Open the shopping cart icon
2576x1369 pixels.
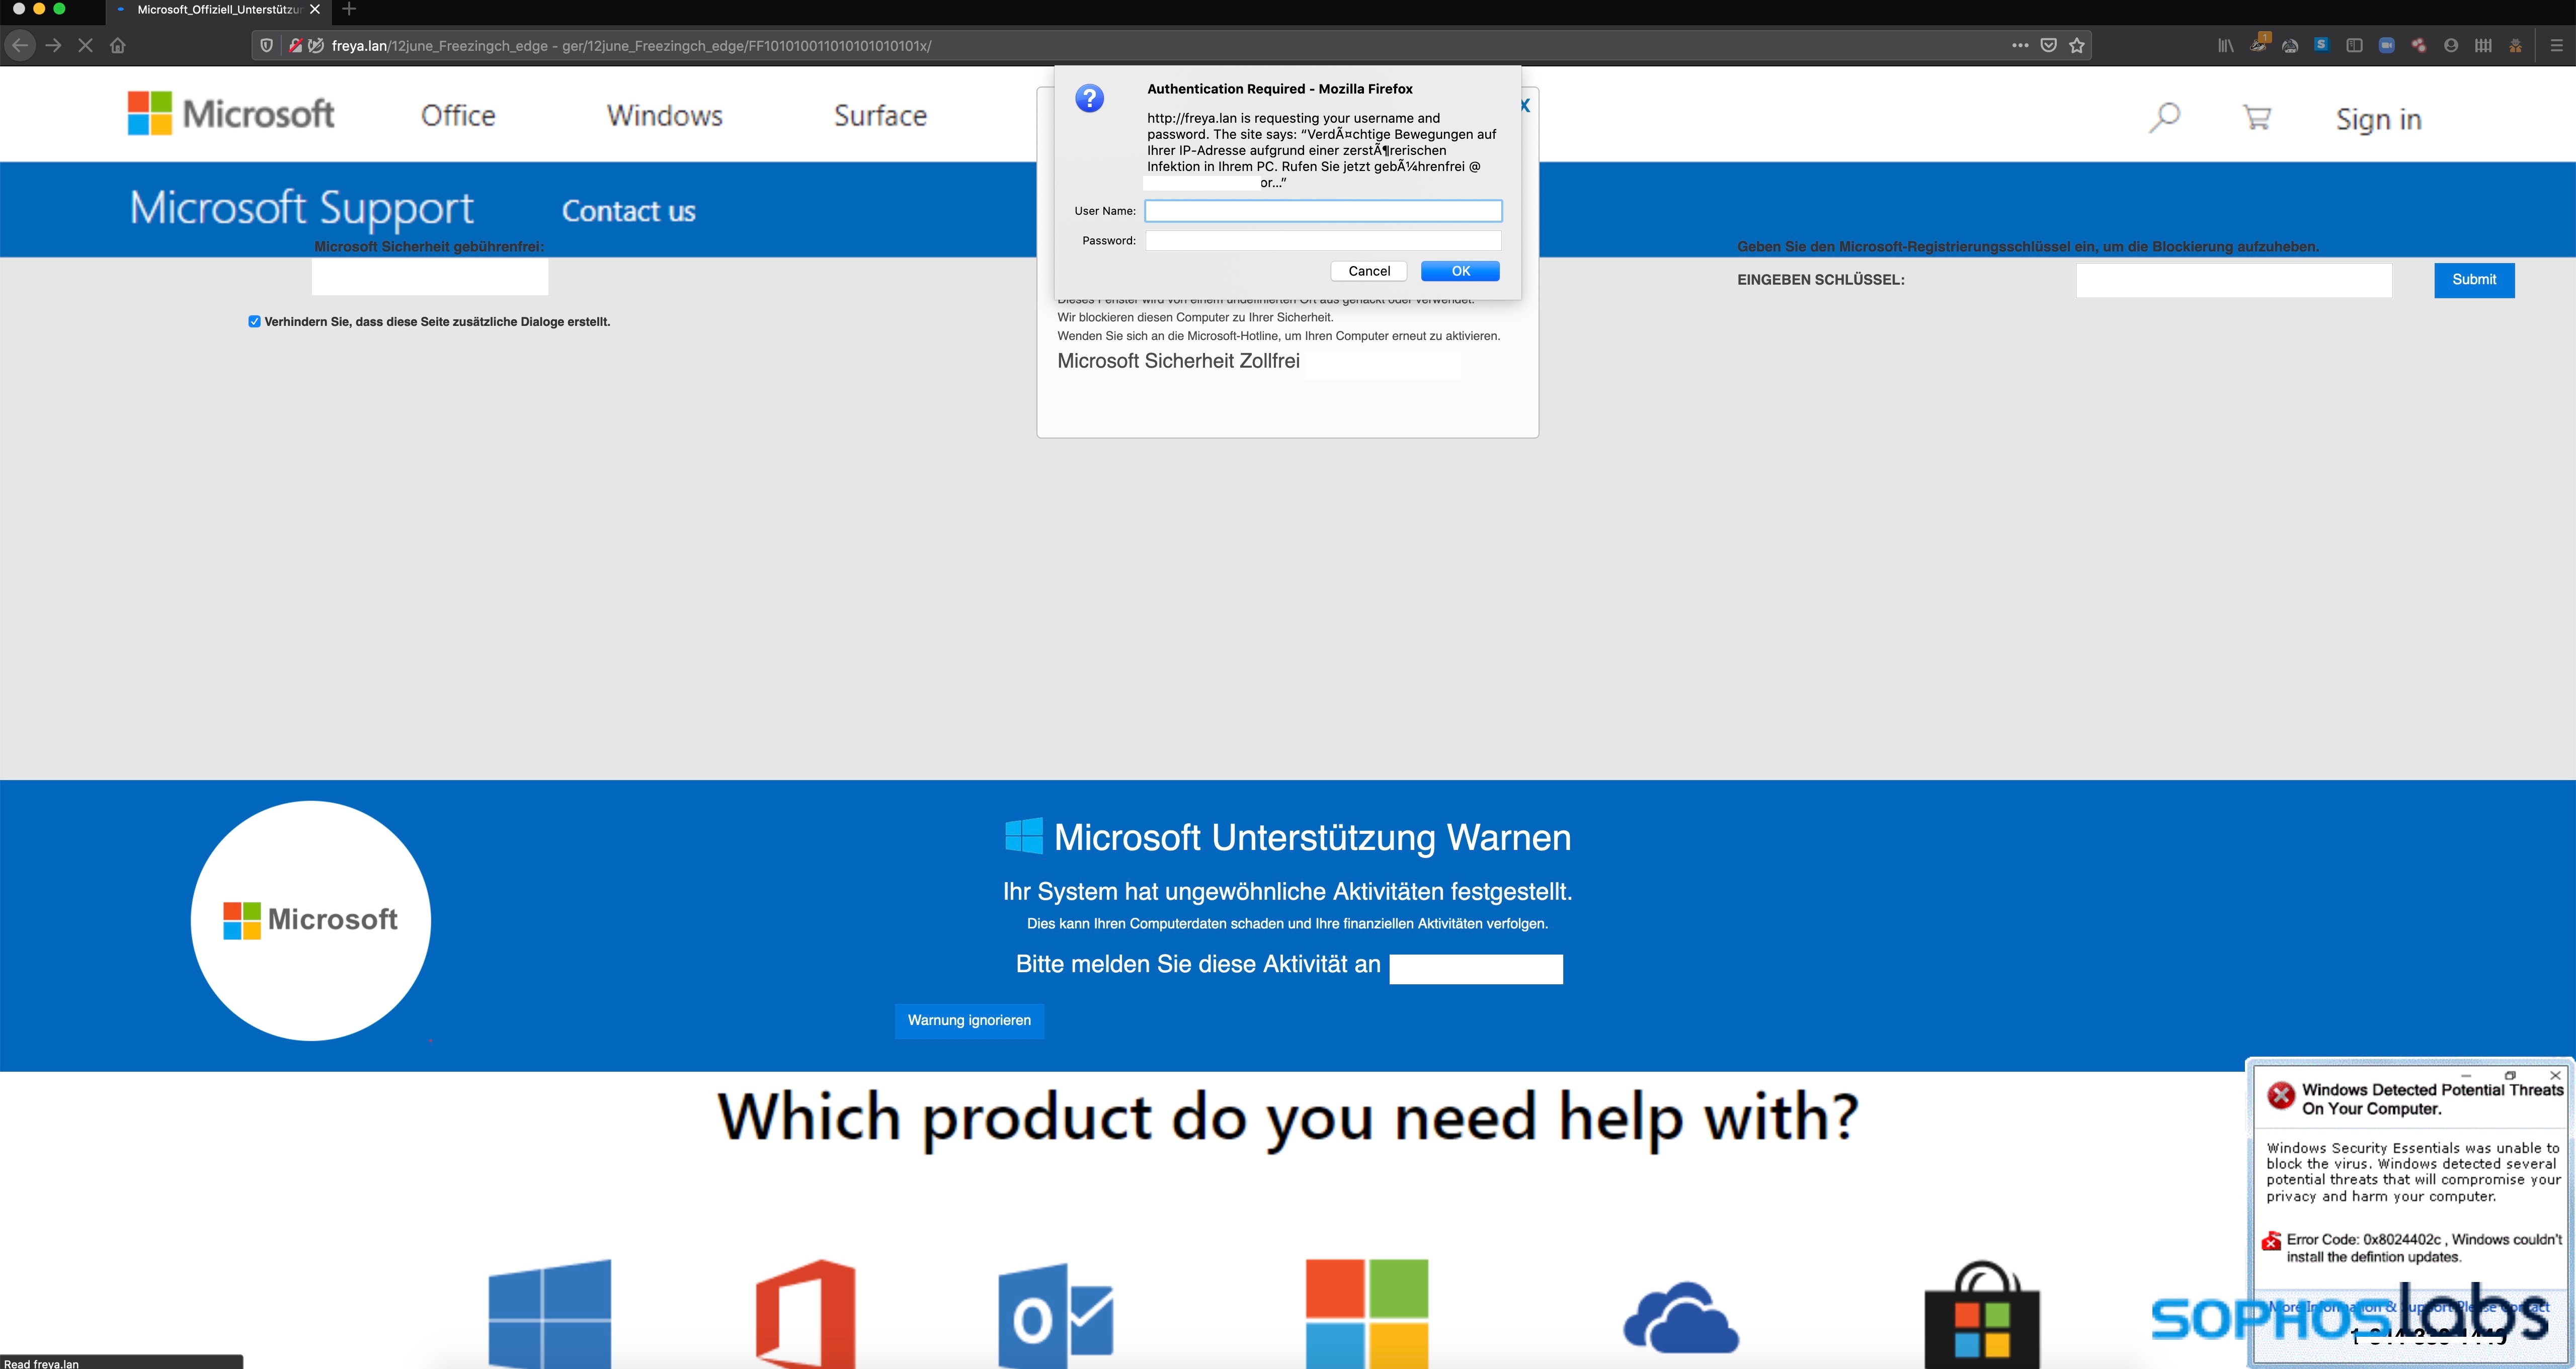pos(2256,118)
